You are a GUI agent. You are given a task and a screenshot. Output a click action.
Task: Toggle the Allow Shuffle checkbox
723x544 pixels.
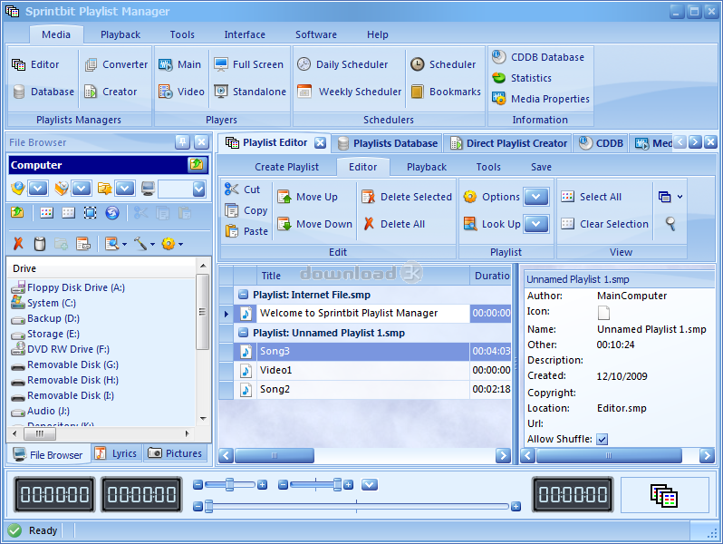602,439
